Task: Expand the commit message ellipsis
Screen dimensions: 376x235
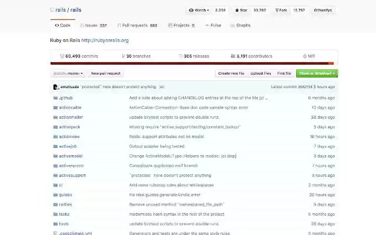Action: (x=162, y=86)
